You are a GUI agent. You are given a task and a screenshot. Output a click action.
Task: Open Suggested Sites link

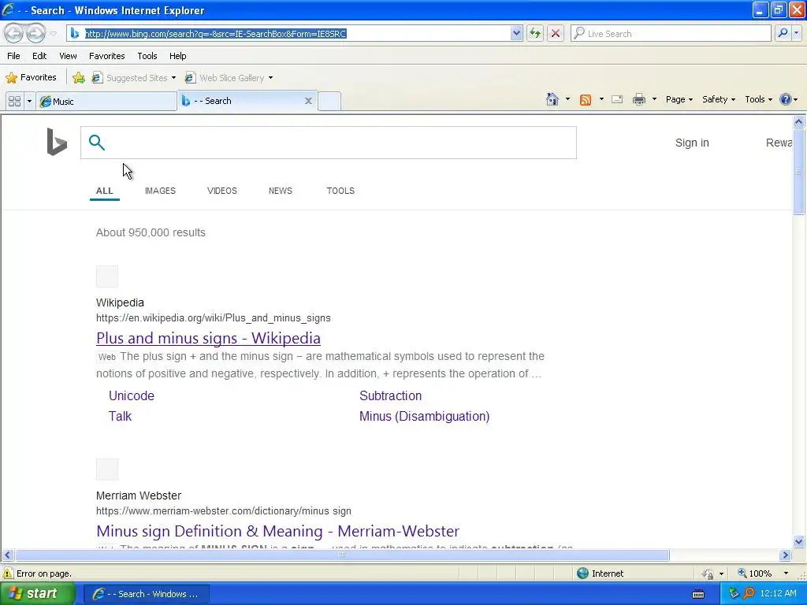134,78
